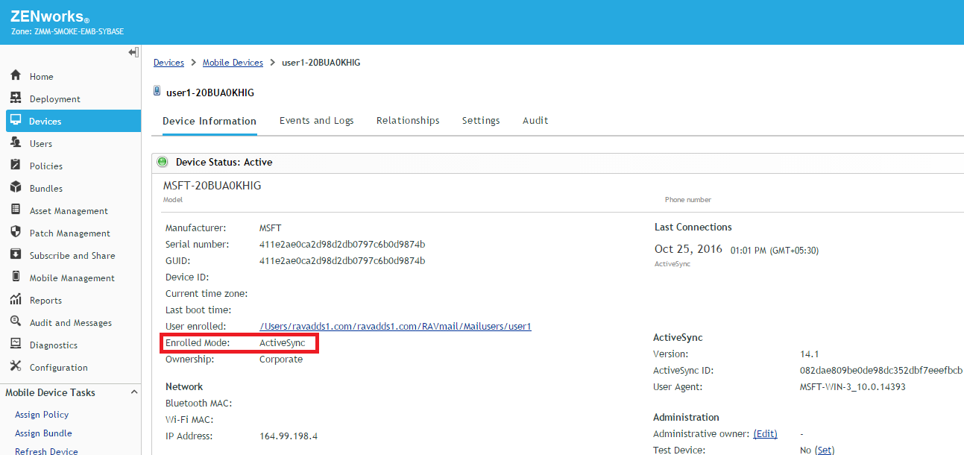This screenshot has height=455, width=964.
Task: Open Patch Management in the sidebar
Action: tap(70, 233)
